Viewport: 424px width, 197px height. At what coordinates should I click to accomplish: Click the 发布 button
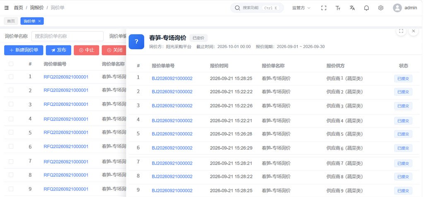58,50
